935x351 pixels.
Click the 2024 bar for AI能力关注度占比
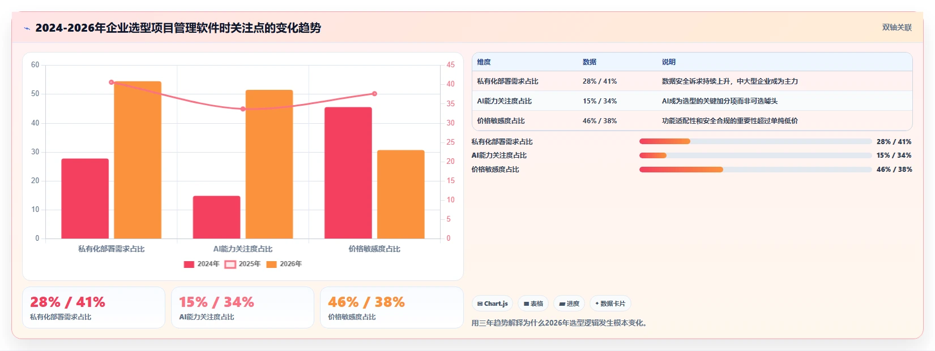[216, 217]
